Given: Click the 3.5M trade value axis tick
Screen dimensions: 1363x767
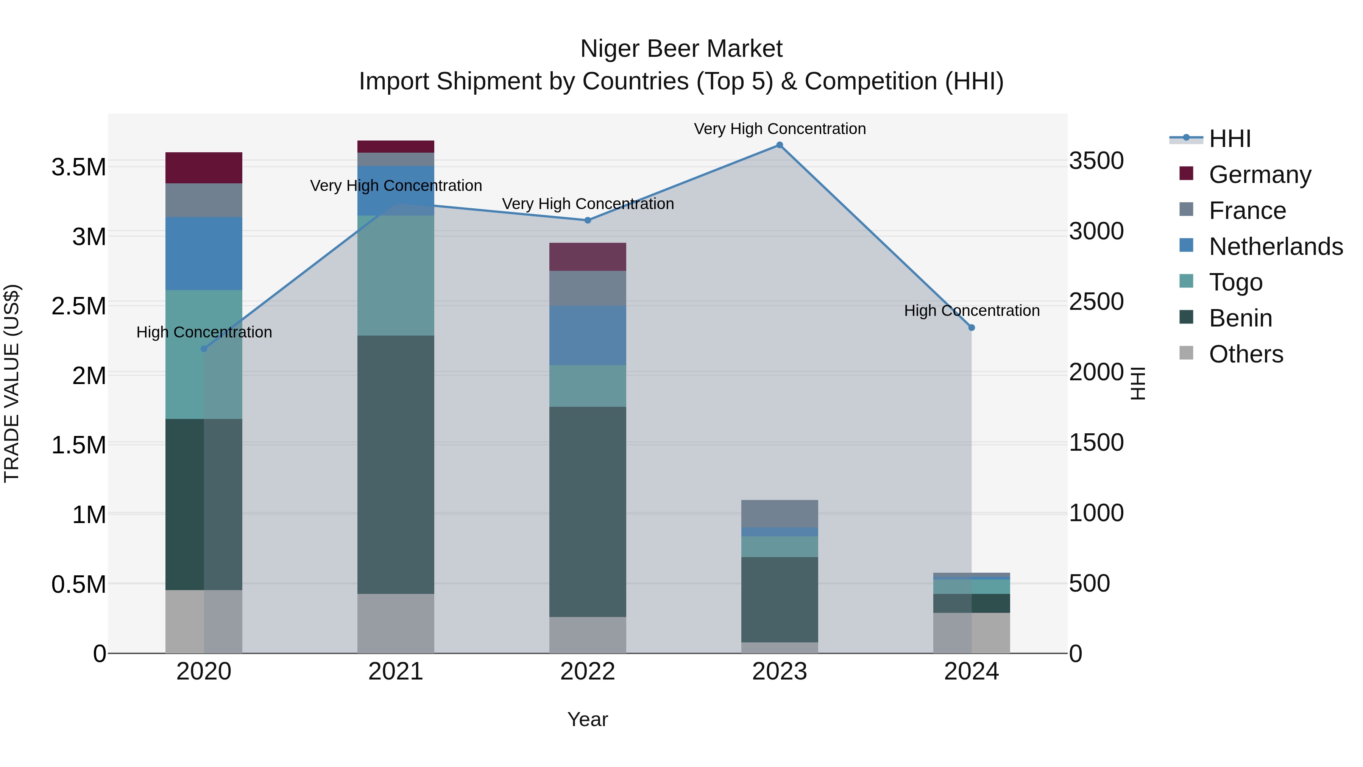Looking at the screenshot, I should coord(79,167).
